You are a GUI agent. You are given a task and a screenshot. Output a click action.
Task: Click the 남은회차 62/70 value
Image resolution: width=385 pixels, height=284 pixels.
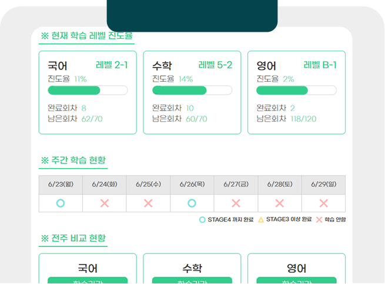point(92,119)
